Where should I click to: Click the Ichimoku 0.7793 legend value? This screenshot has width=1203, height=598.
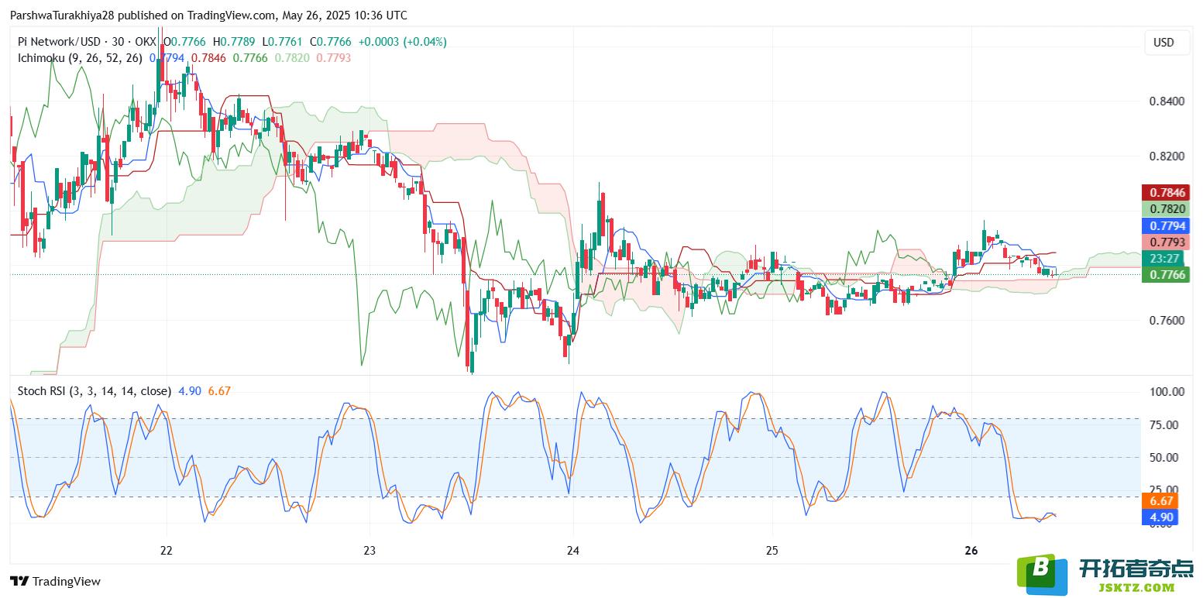pos(334,57)
